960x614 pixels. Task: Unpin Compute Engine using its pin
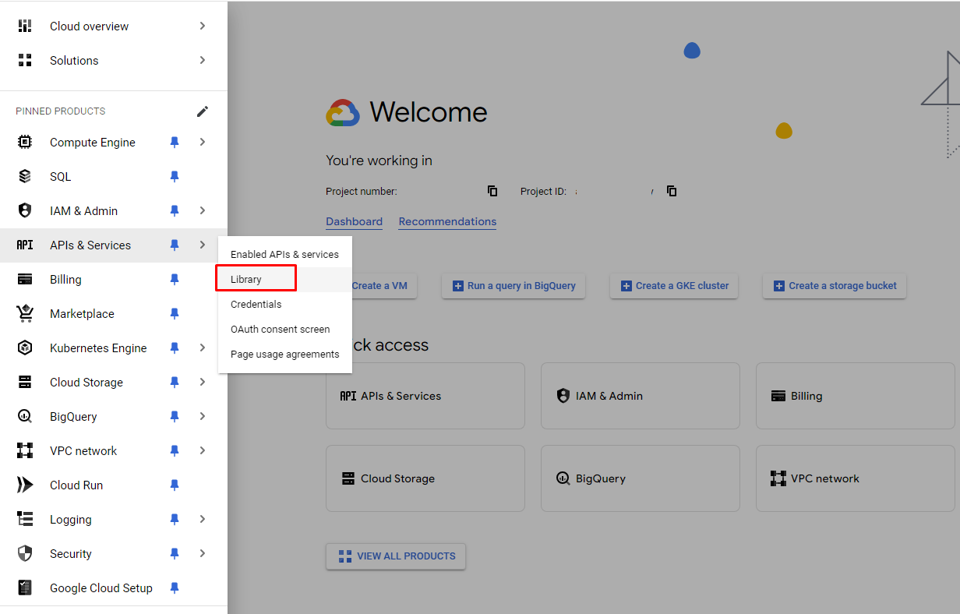tap(175, 142)
